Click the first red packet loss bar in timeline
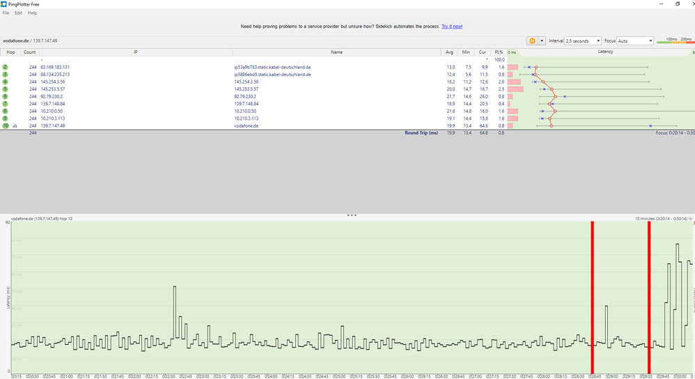The height and width of the screenshot is (379, 695). point(592,297)
